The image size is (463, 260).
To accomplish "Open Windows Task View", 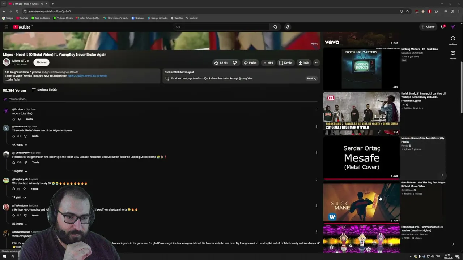I will pos(13,256).
